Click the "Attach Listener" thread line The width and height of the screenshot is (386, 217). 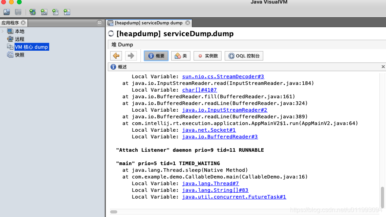click(x=190, y=150)
